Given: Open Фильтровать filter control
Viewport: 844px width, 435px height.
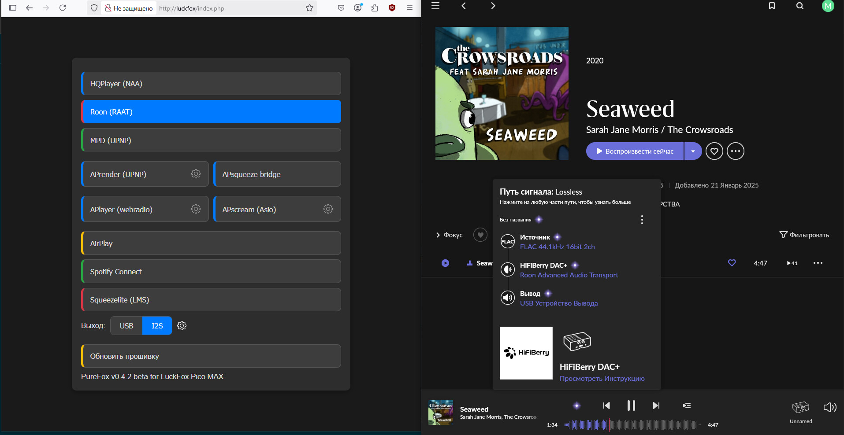Looking at the screenshot, I should 804,235.
